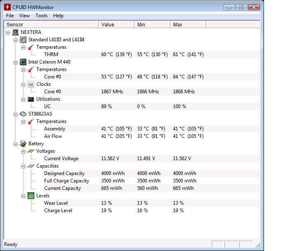Collapse Temperatures under Intel Celeron
297x251 pixels.
pos(23,70)
